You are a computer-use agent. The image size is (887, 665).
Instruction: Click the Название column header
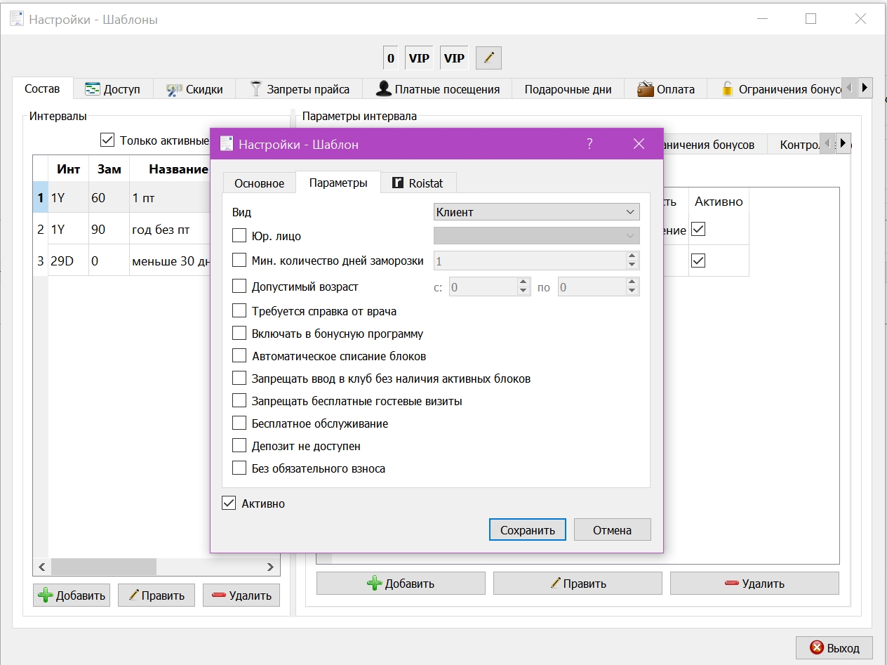point(178,169)
